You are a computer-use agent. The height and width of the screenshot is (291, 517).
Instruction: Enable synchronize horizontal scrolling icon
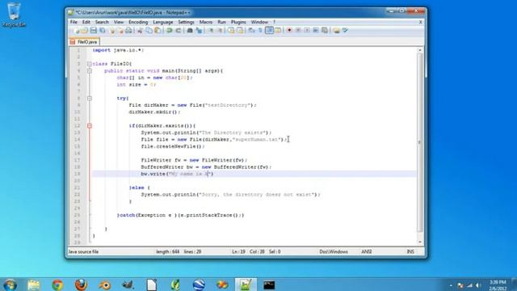[240, 31]
